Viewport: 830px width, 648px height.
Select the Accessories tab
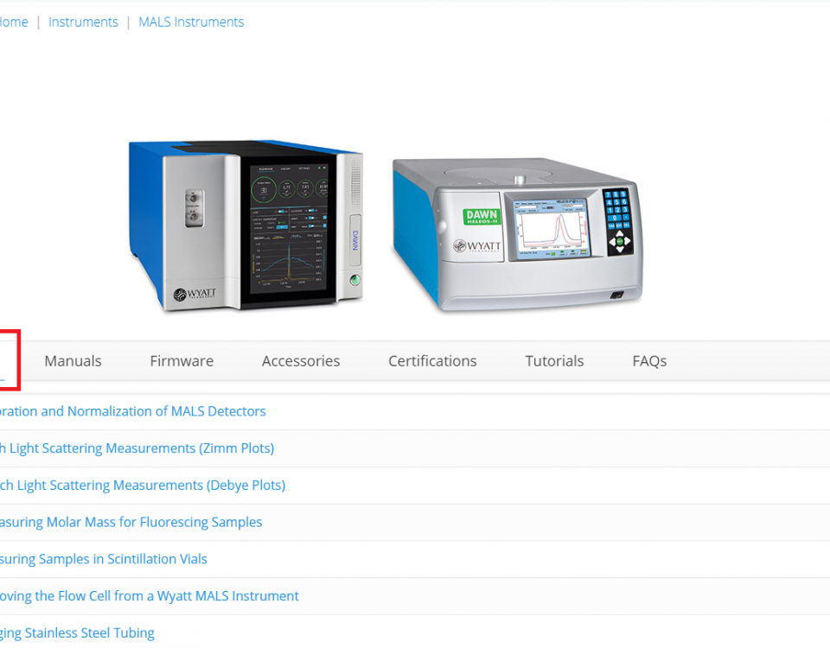click(301, 361)
